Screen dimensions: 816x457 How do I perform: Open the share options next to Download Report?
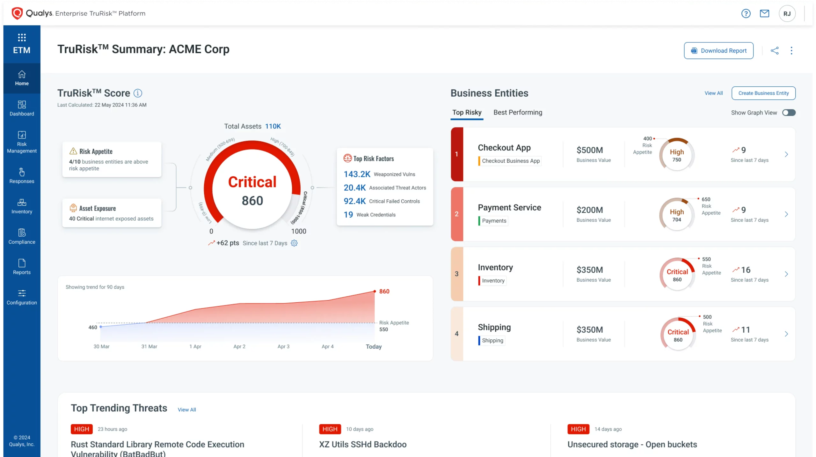[775, 50]
